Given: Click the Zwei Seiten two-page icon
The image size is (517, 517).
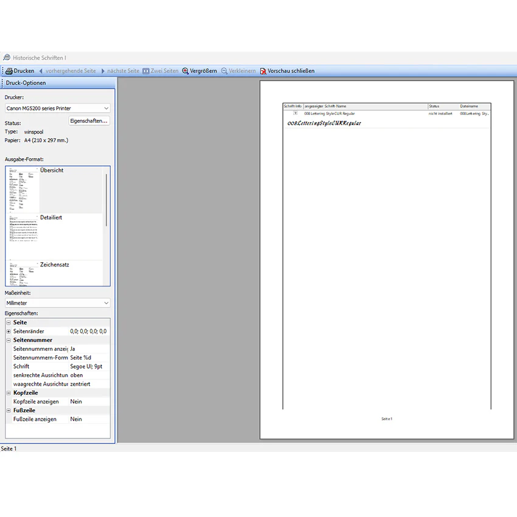Looking at the screenshot, I should (146, 71).
